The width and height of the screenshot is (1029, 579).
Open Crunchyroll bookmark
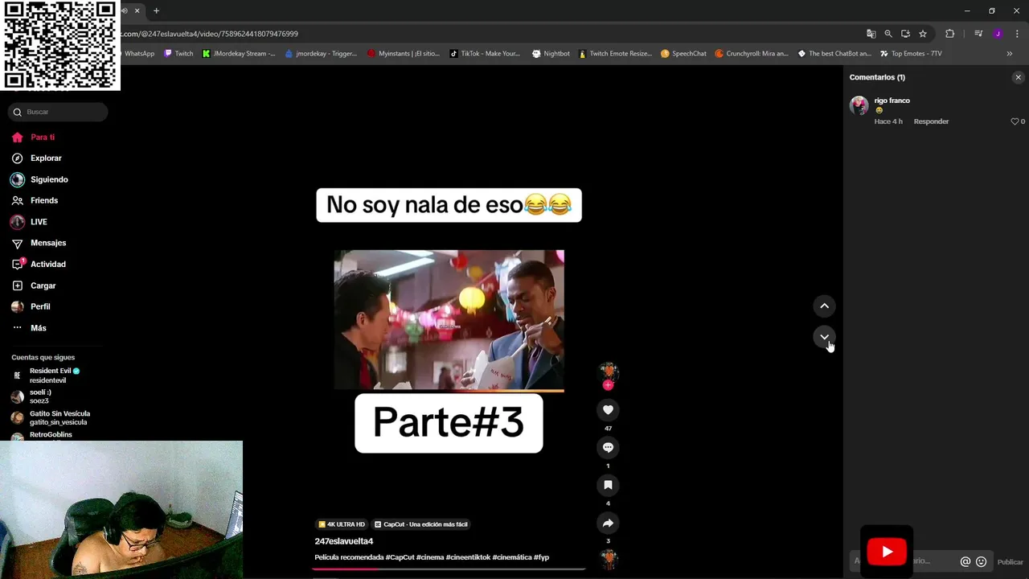coord(751,54)
